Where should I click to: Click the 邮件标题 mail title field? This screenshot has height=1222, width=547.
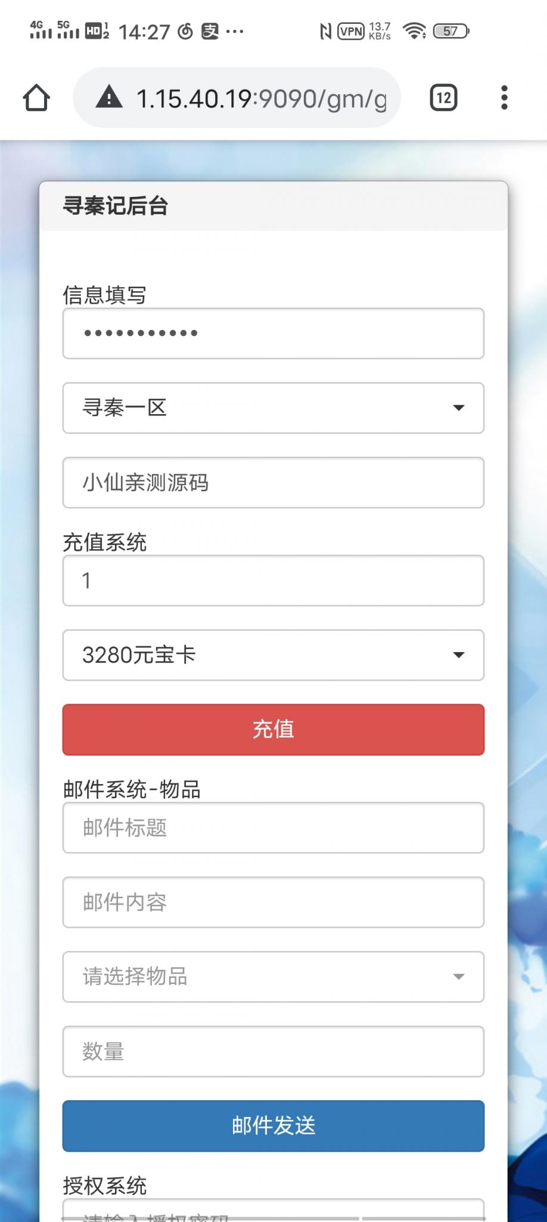273,828
